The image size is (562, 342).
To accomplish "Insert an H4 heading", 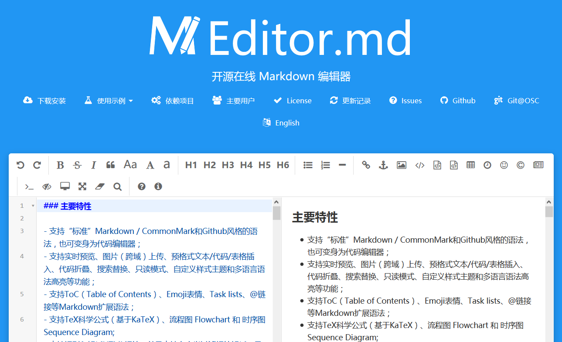I will tap(246, 165).
